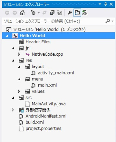Collapse the res folder
The image size is (116, 142).
[13, 60]
